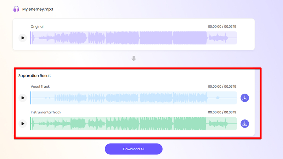
Task: Click the purple headphones icon
Action: (x=16, y=9)
